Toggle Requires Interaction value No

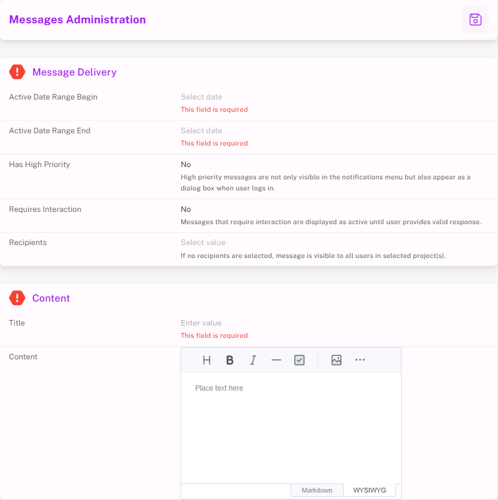pos(186,209)
